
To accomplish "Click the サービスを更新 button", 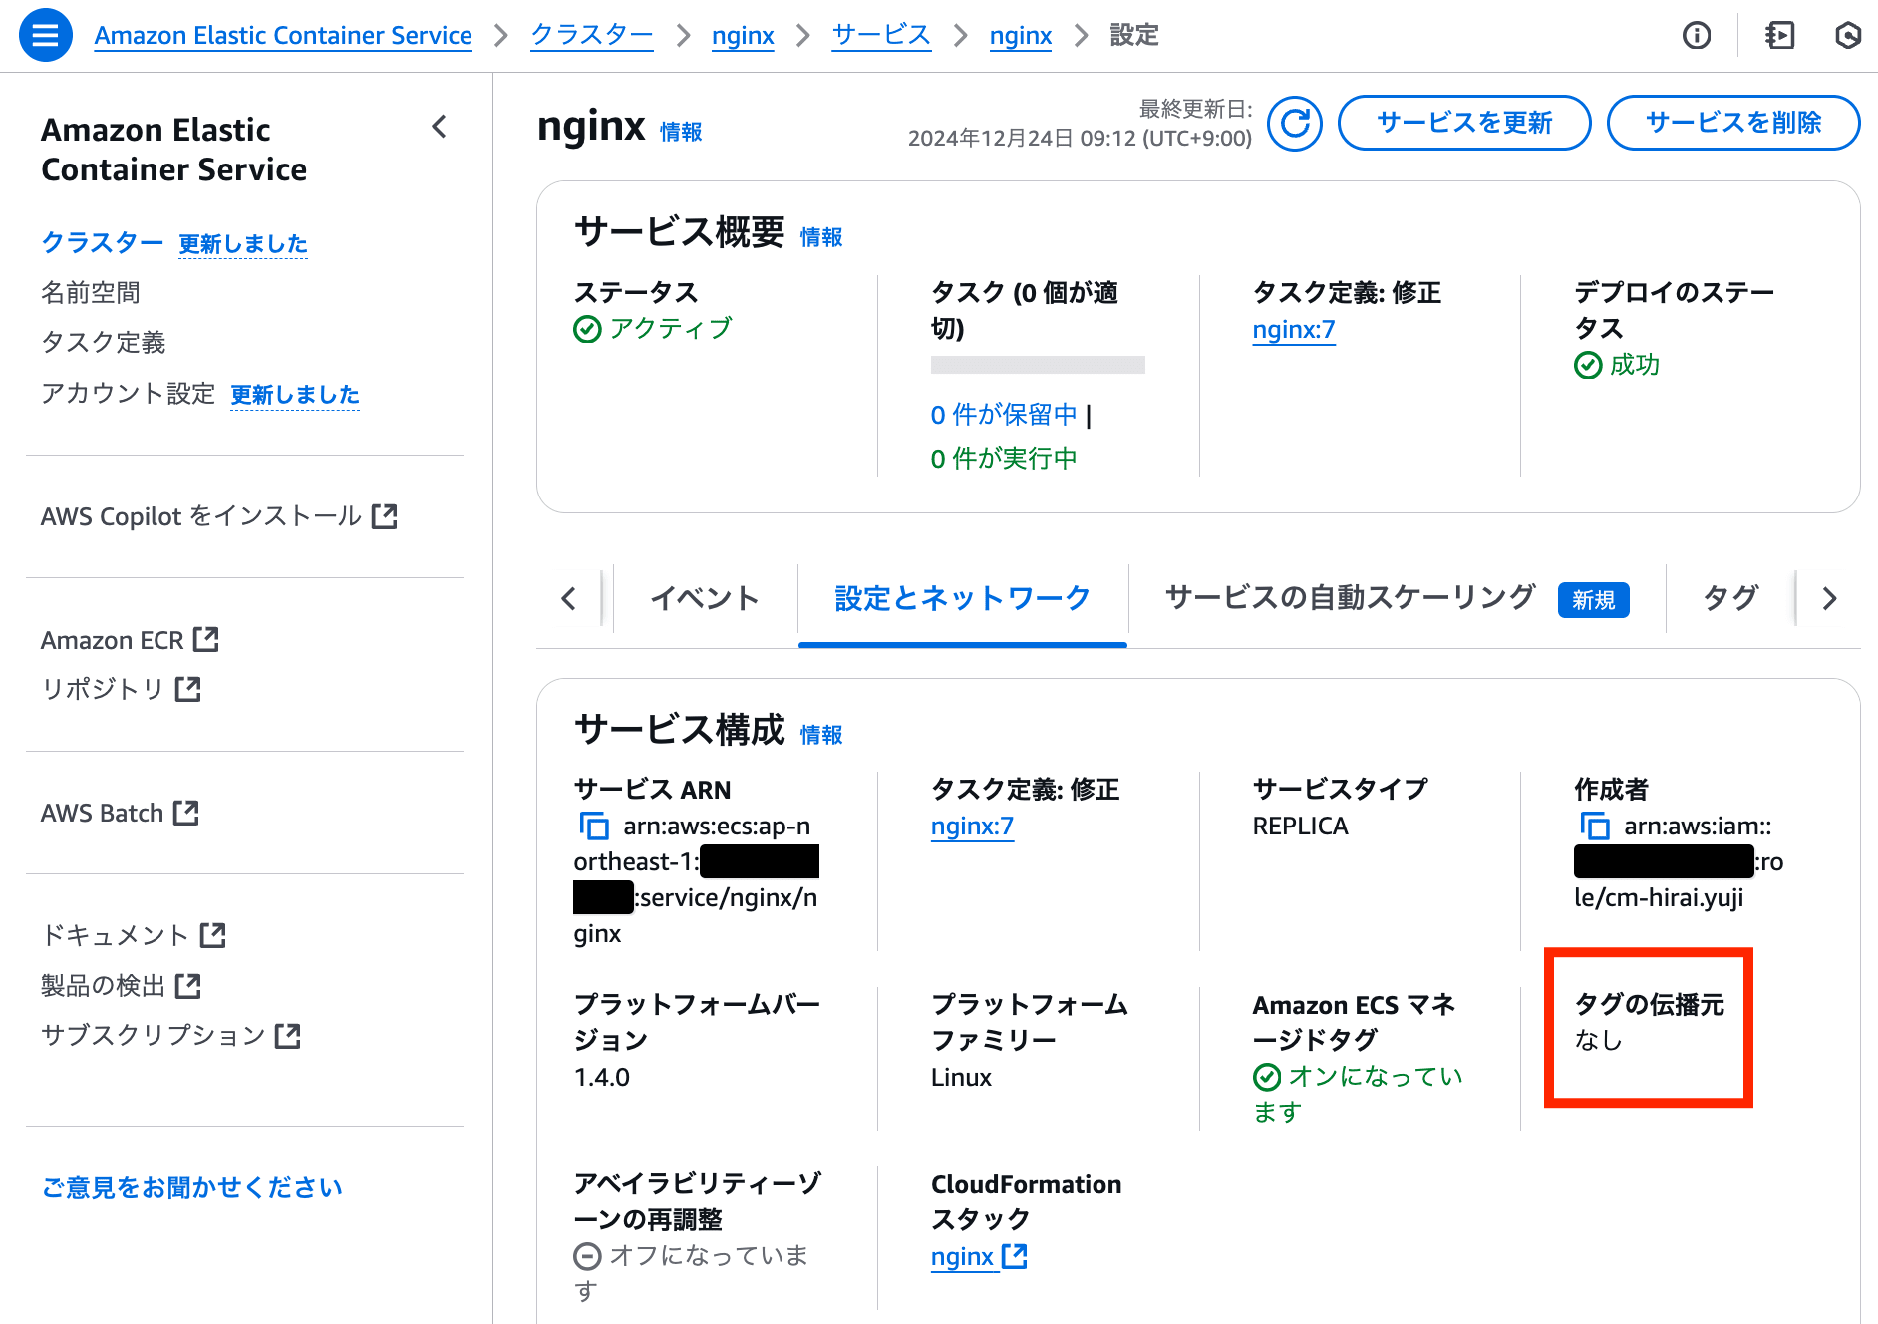I will [1464, 123].
